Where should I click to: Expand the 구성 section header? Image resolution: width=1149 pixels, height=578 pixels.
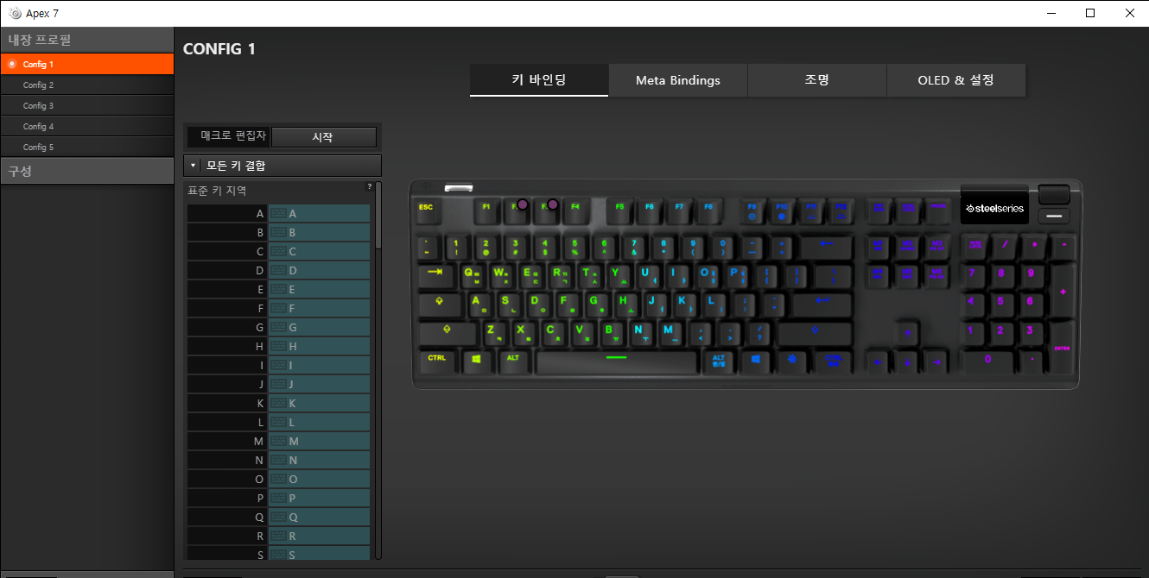pos(86,171)
